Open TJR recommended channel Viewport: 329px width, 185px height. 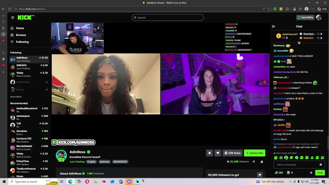click(29, 125)
